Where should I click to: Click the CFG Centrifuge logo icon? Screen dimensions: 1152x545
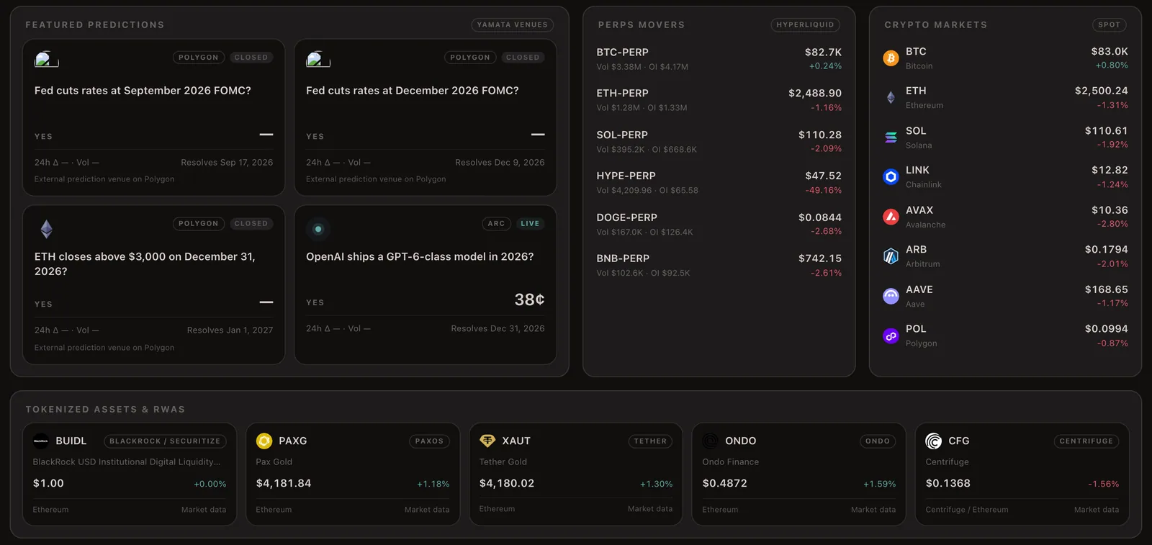tap(934, 441)
